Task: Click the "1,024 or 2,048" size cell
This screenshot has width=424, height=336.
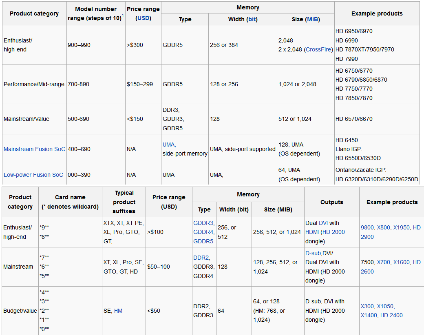Action: point(305,84)
